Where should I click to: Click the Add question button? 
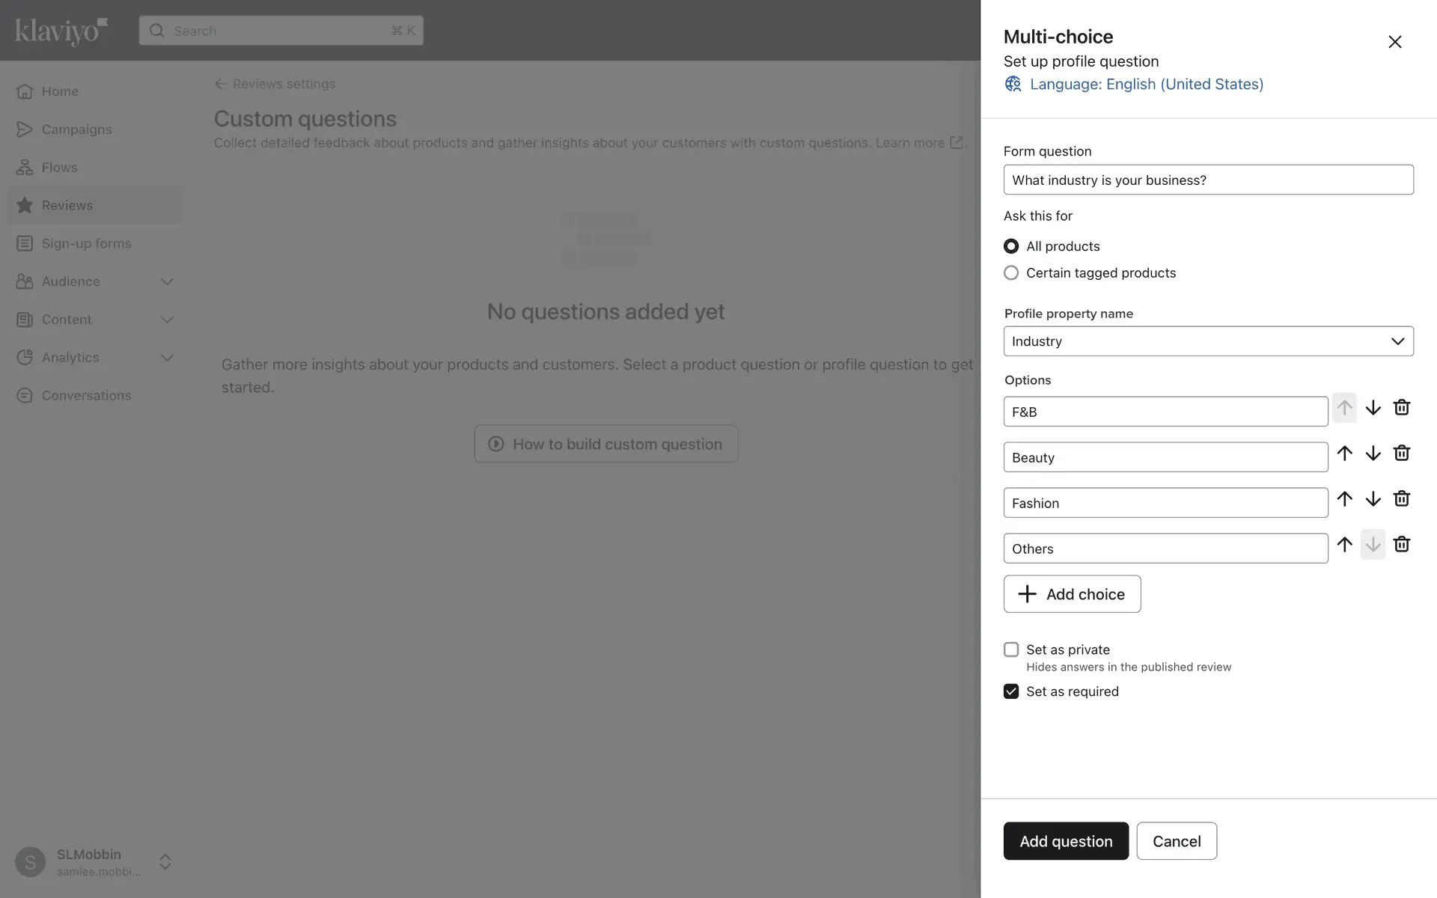click(x=1065, y=841)
